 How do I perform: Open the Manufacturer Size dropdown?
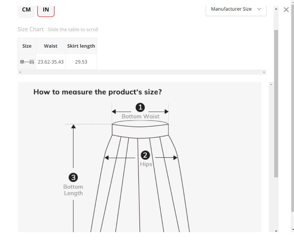coord(236,10)
